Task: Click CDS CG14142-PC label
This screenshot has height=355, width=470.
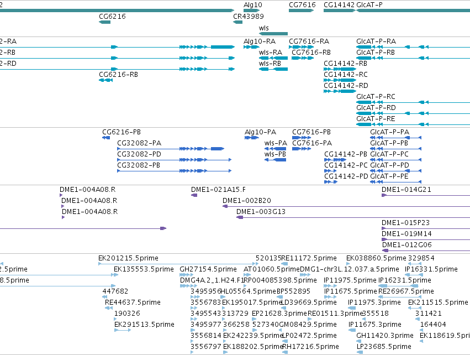Action: [x=346, y=165]
